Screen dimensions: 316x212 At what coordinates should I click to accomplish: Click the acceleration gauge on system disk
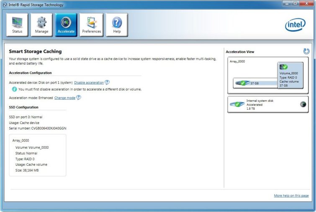tap(303, 104)
